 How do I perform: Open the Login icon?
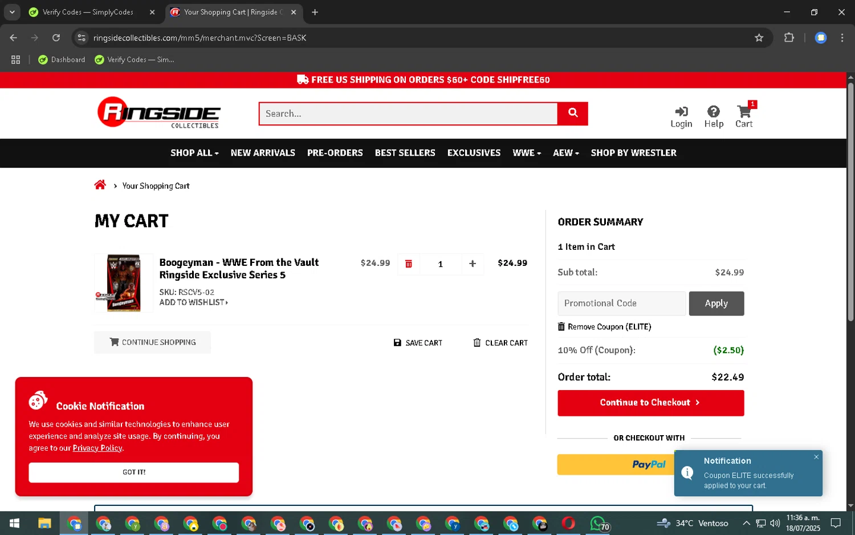681,117
